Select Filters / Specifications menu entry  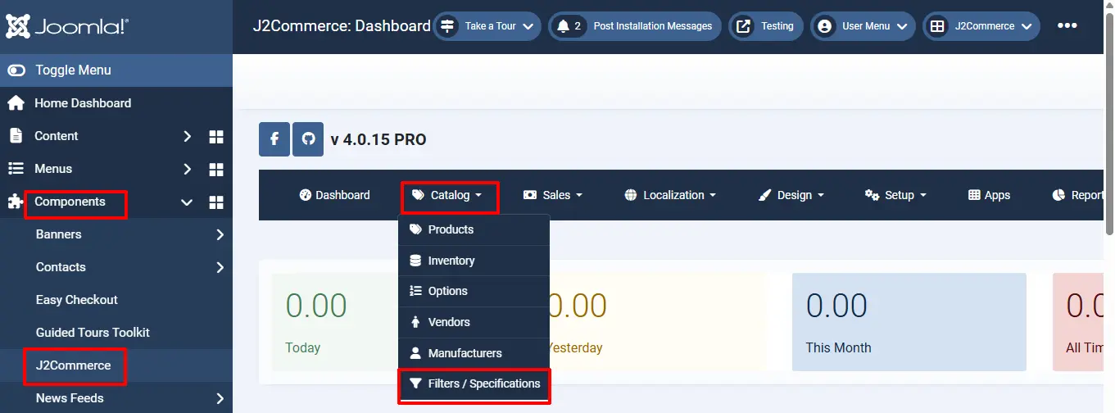coord(474,383)
